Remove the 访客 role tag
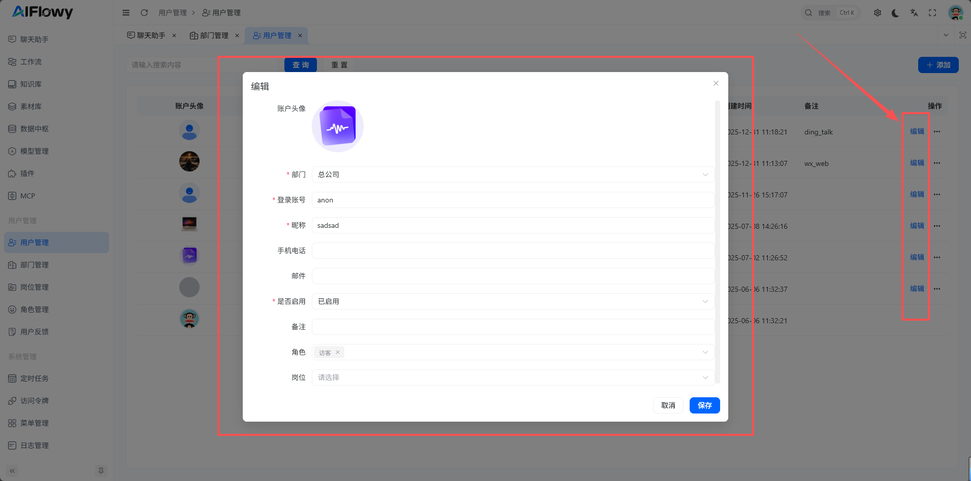 [x=338, y=352]
